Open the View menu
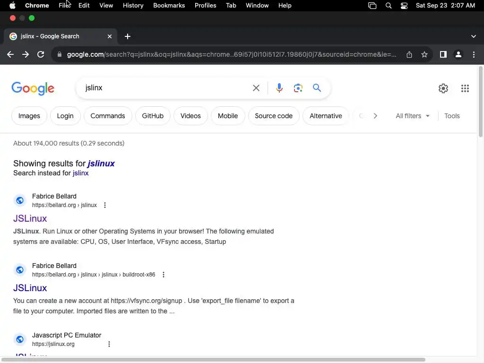This screenshot has height=363, width=484. [x=106, y=6]
